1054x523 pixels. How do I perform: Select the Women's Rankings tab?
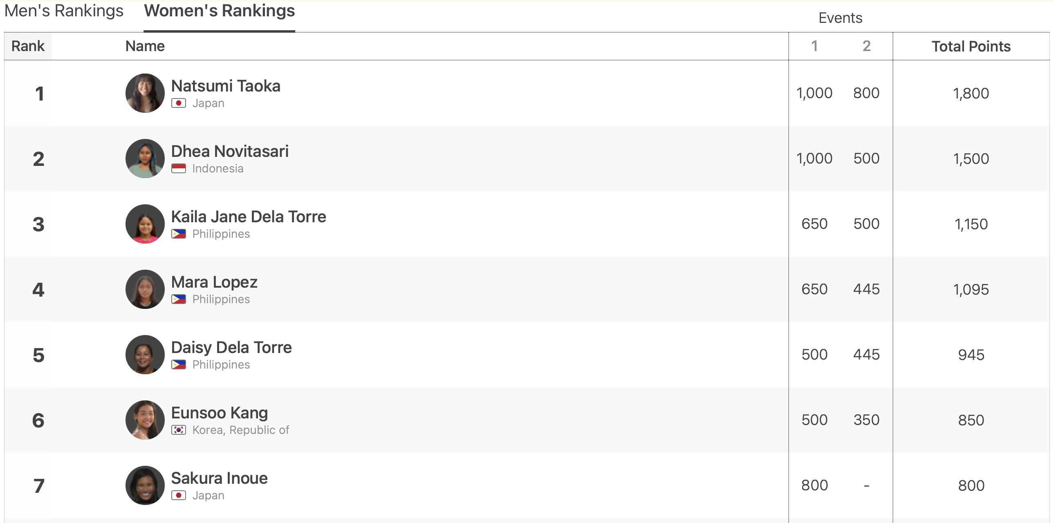tap(219, 11)
